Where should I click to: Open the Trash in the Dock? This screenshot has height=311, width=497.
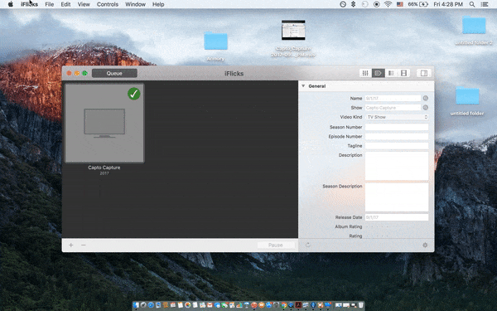[x=360, y=305]
